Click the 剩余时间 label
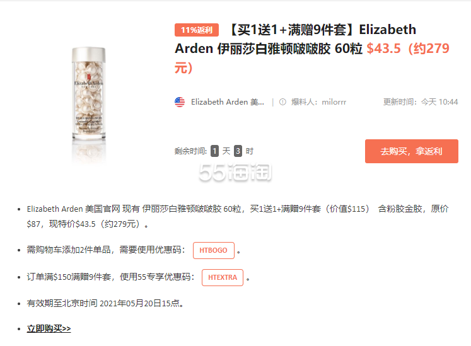Screen dimensions: 471x346 coord(191,151)
